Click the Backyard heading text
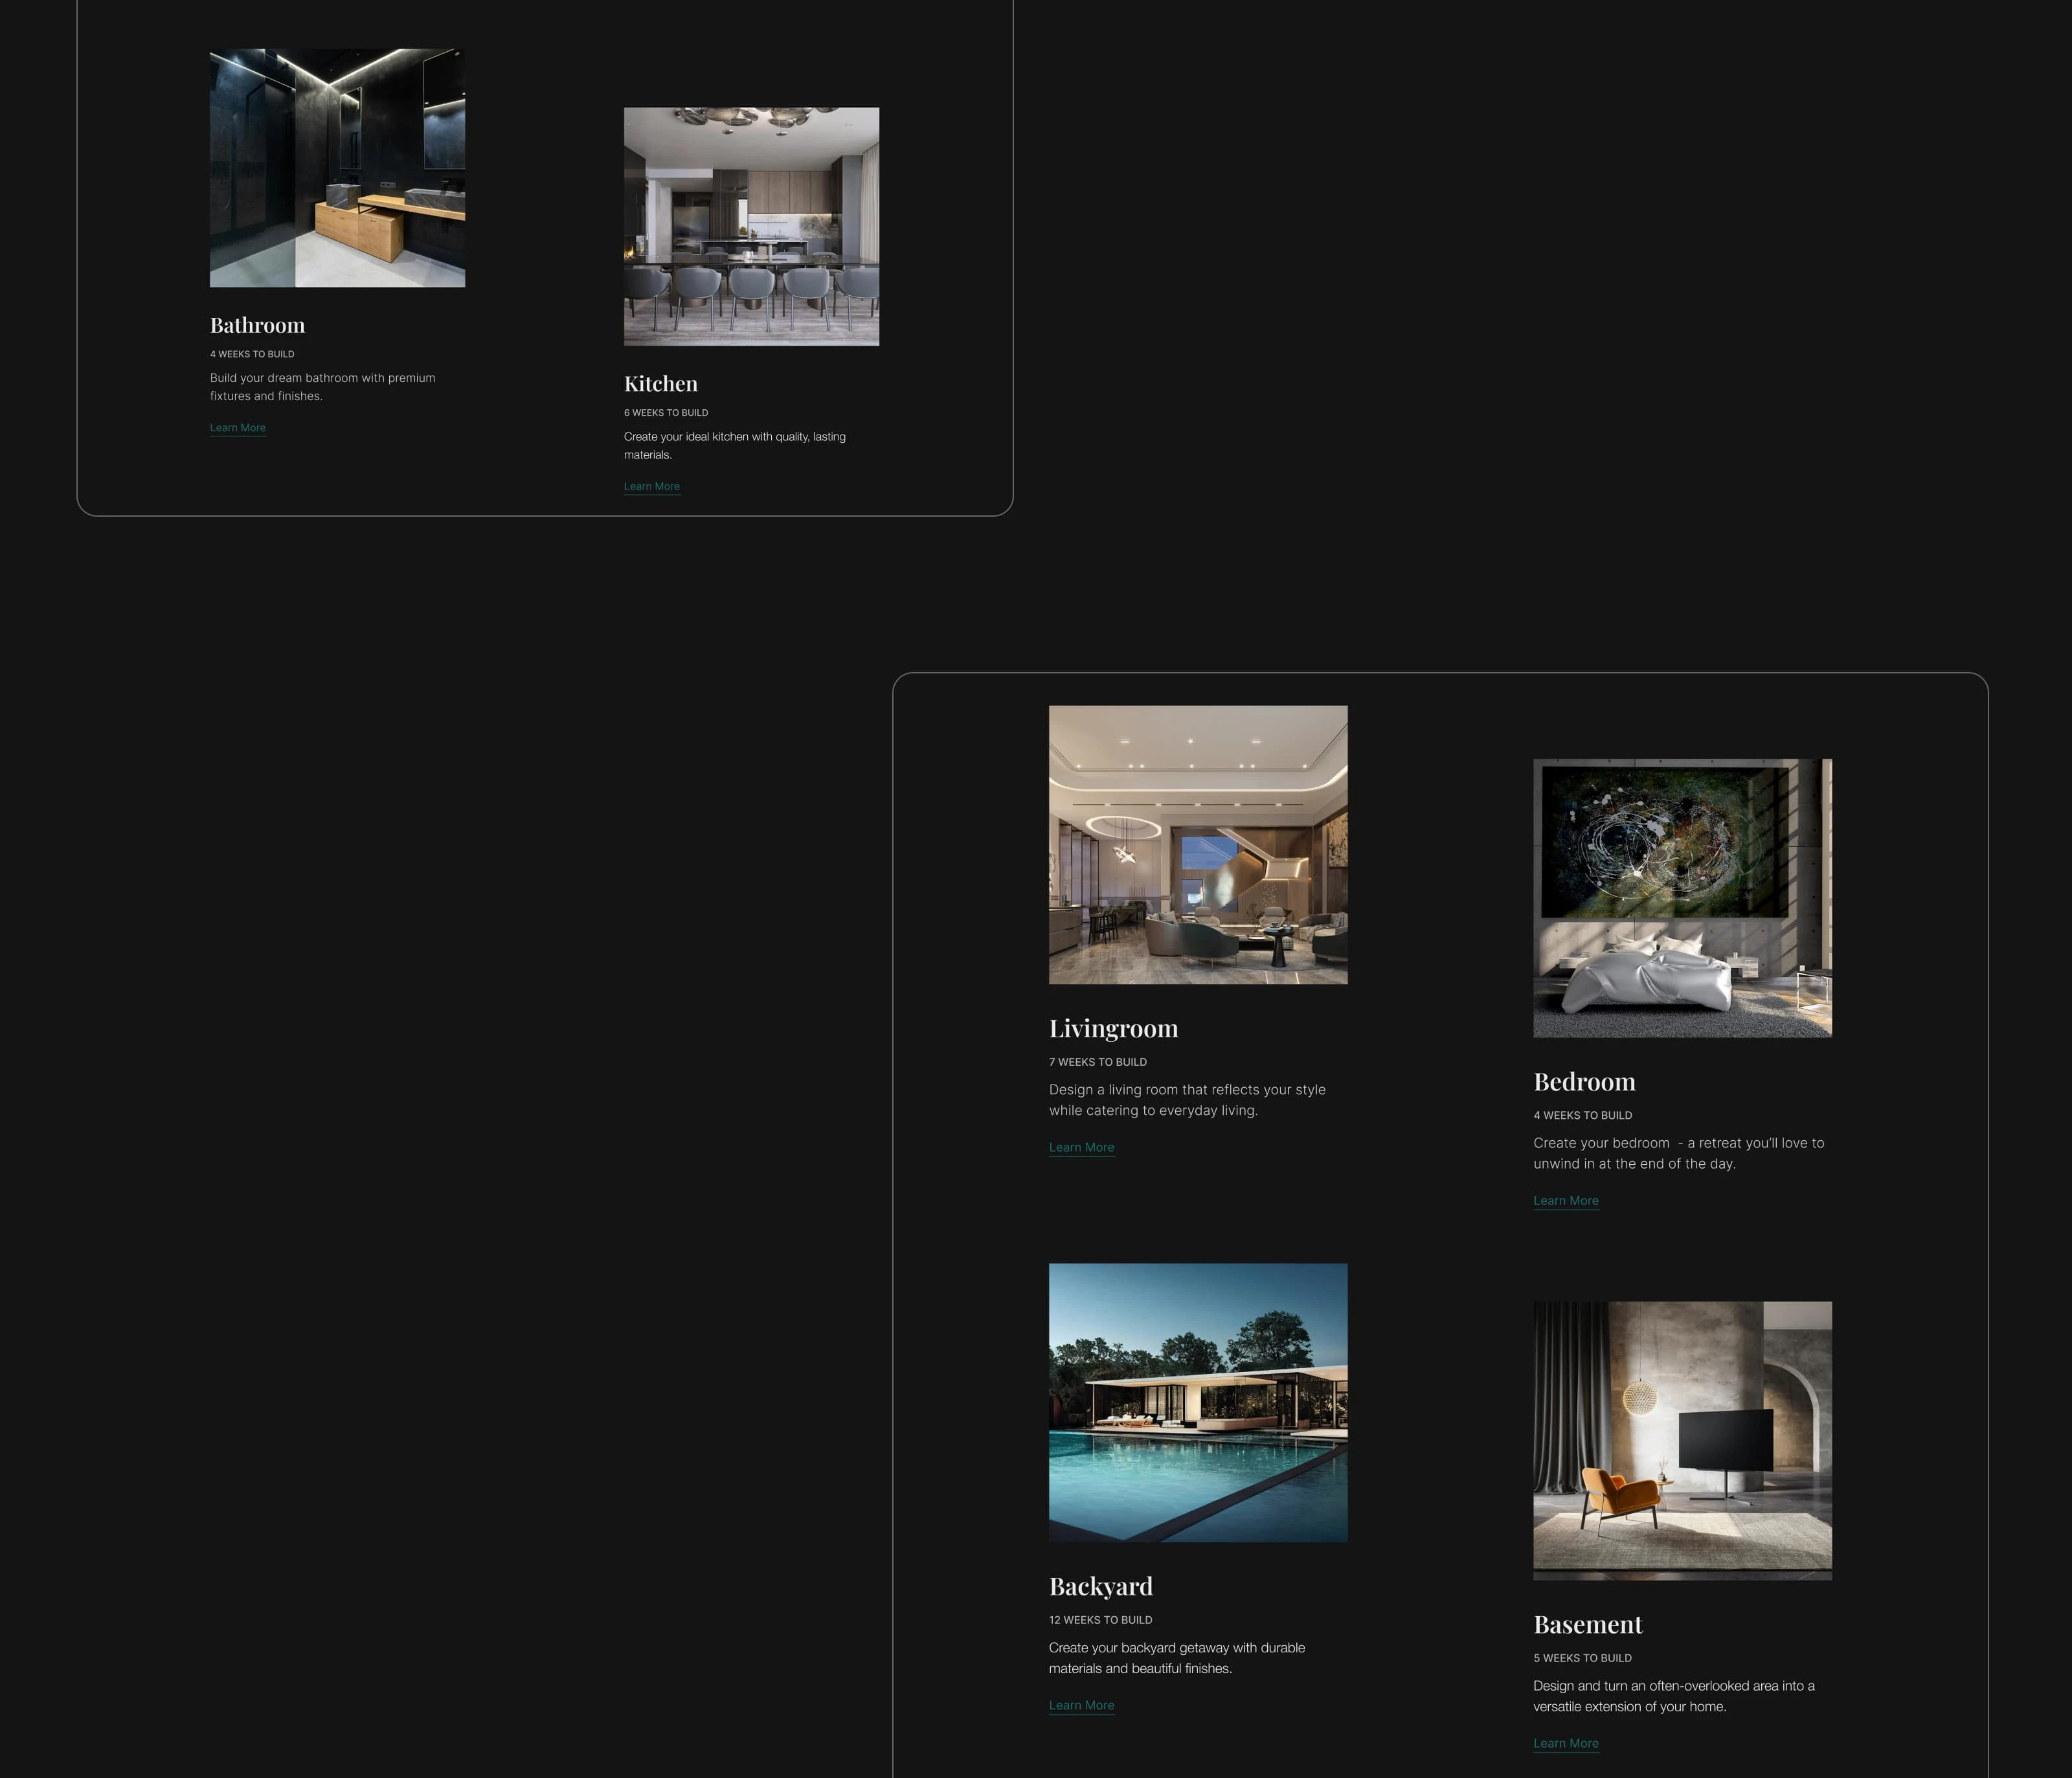The width and height of the screenshot is (2072, 1778). click(1100, 1586)
